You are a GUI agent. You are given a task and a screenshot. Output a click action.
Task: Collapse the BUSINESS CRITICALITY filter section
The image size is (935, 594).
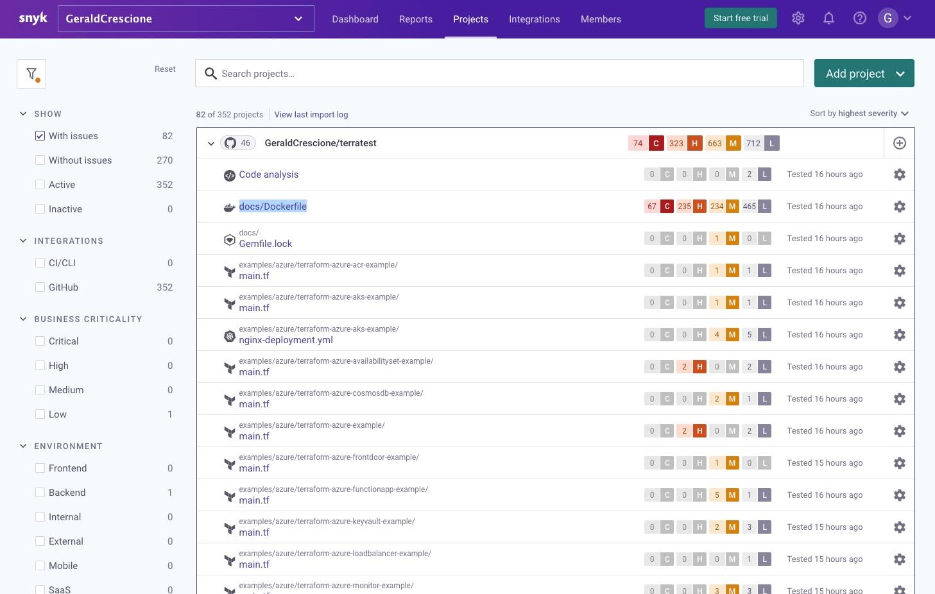click(23, 319)
